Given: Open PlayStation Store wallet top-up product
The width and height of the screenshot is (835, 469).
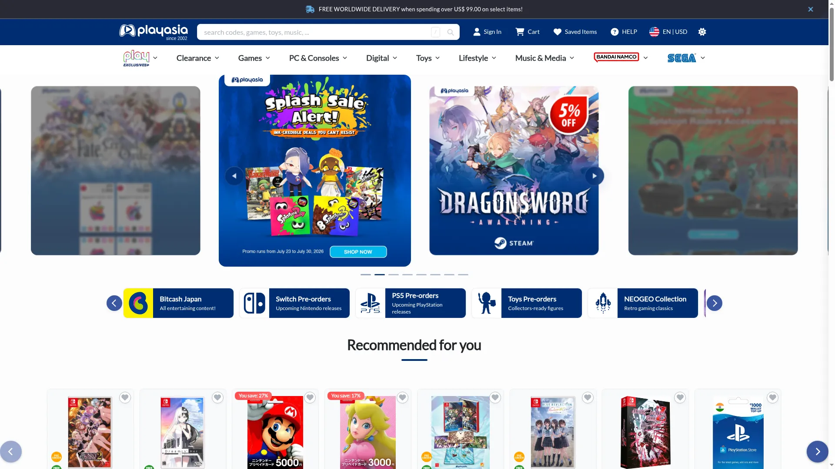Looking at the screenshot, I should (738, 433).
